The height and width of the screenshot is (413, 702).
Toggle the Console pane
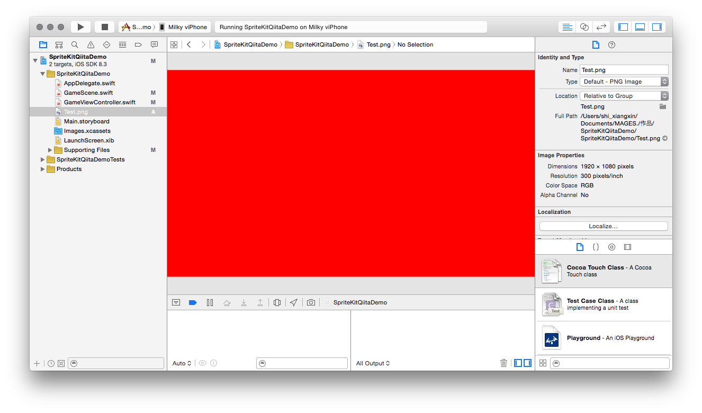[x=527, y=363]
